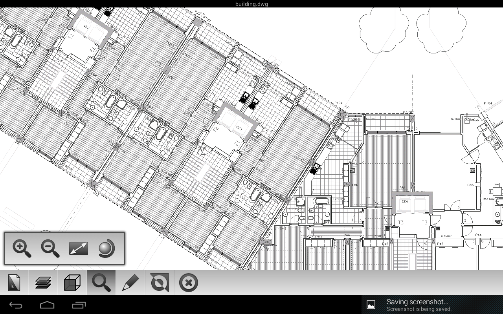
Task: Open the 3D cube view tool
Action: point(72,282)
